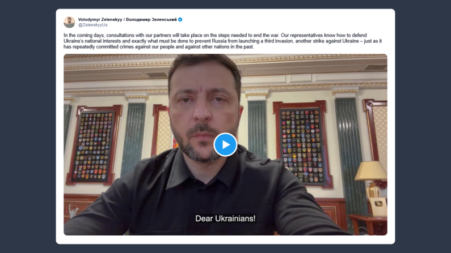Play the embedded video

[225, 144]
